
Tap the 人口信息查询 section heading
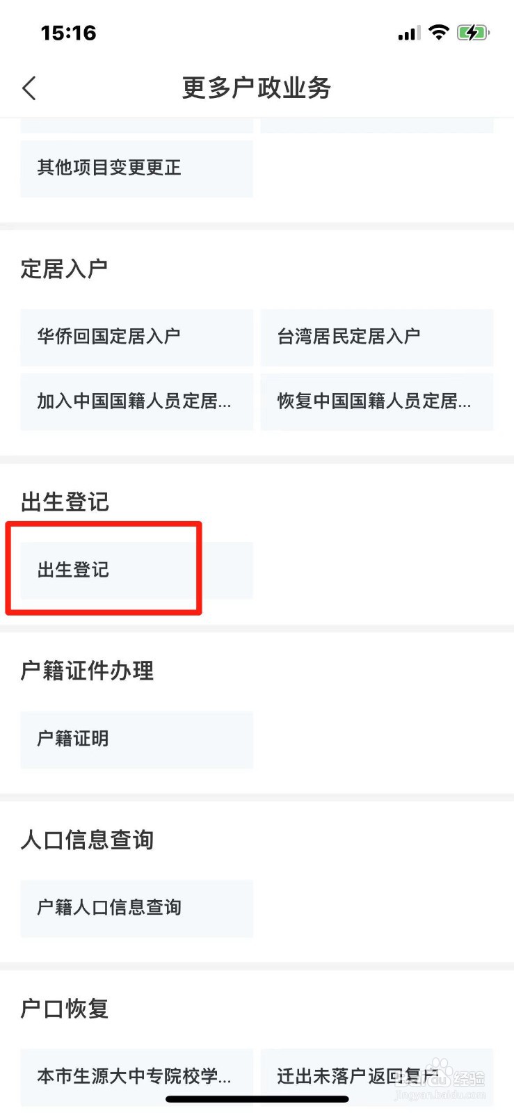[x=87, y=840]
